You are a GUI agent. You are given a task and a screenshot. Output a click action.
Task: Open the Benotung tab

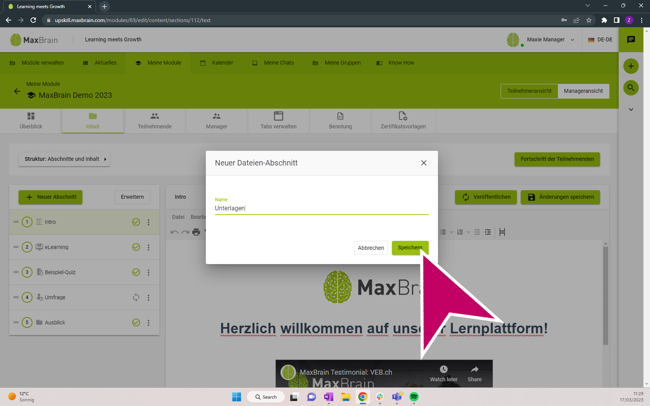(340, 121)
